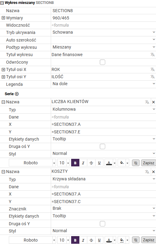Enable Druga oś Y for LICZBA KLIENTÓW
The height and width of the screenshot is (244, 156).
pyautogui.click(x=102, y=146)
